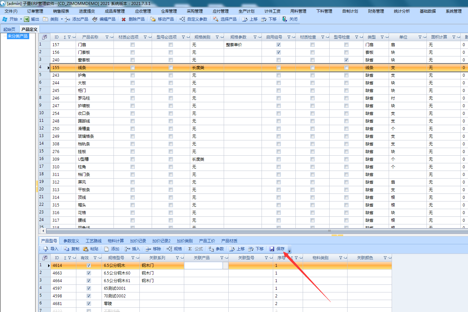Uncheck 型号检查 checkbox for 窗套板 row
The height and width of the screenshot is (312, 468).
pyautogui.click(x=346, y=60)
